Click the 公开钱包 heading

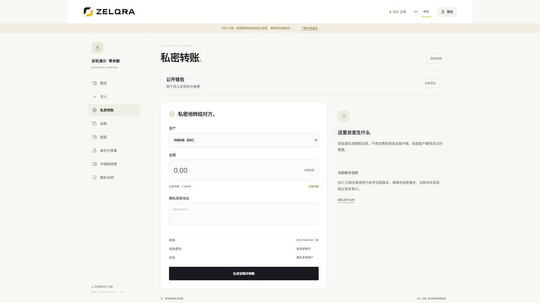pos(175,79)
